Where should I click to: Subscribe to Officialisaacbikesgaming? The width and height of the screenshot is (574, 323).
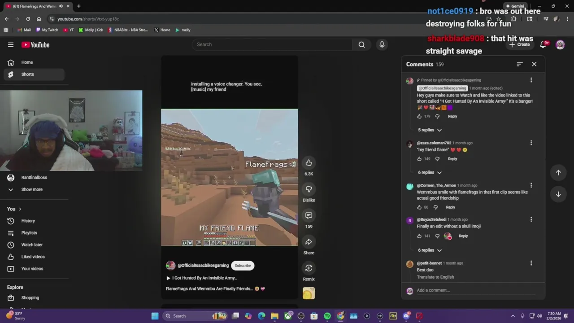243,266
